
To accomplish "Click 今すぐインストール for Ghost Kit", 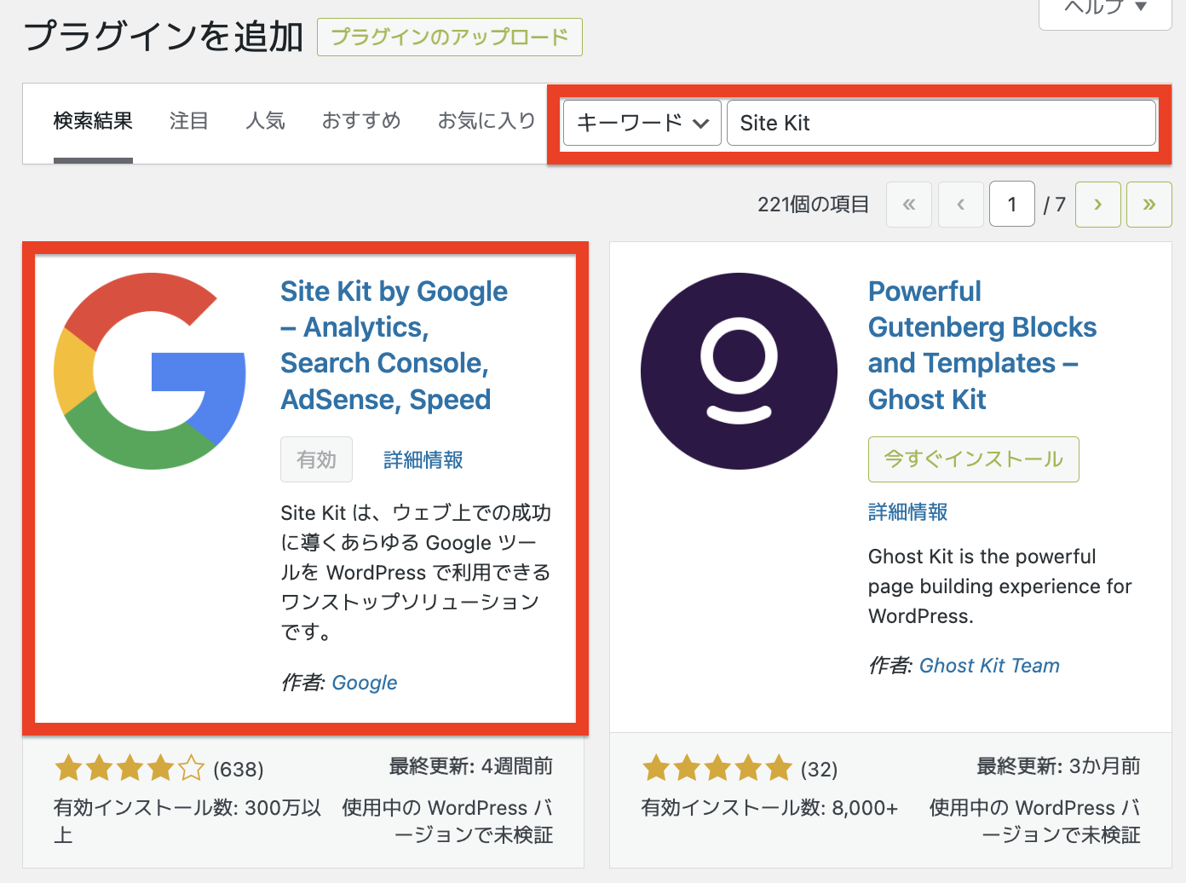I will (x=974, y=459).
